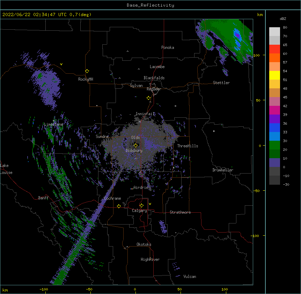301x294 pixels.
Task: Click the Calgary city label
Action: coord(139,211)
